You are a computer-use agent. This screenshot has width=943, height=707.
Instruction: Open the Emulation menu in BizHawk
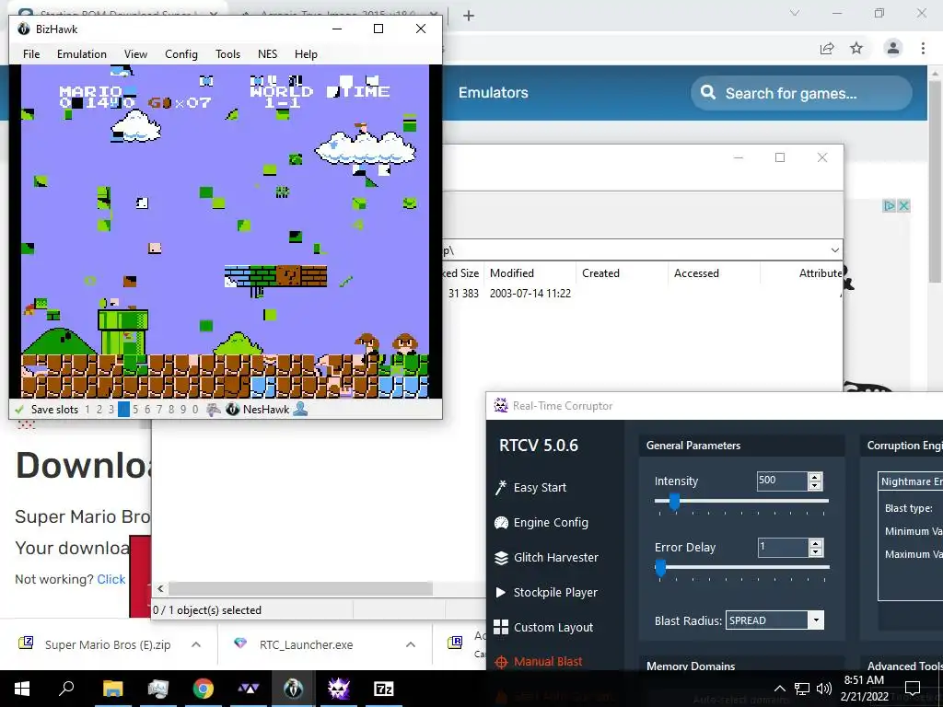[82, 54]
